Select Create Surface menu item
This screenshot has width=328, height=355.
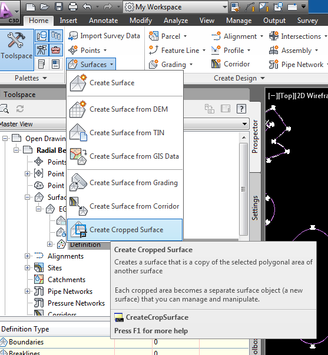click(125, 83)
